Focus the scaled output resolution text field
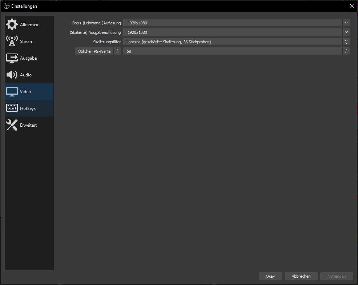Screen dimensions: 358x285 (x=233, y=32)
